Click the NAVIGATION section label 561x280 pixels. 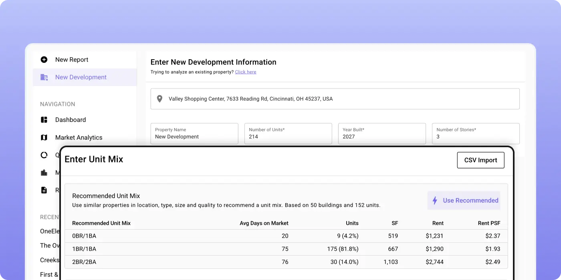click(x=58, y=104)
